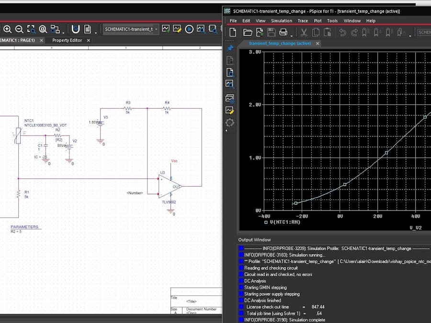Click the Edit Simulation Profile icon
This screenshot has width=431, height=323.
pos(177,29)
